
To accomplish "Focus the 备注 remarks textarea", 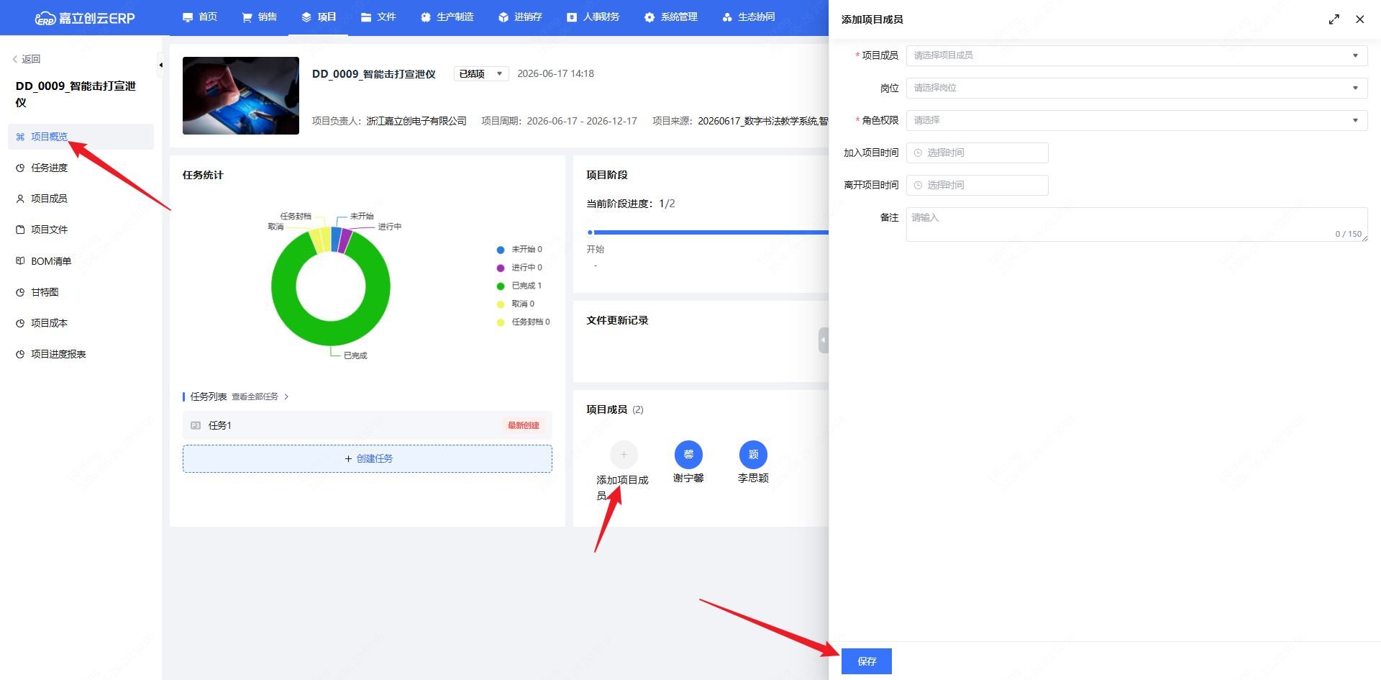I will click(x=1136, y=225).
